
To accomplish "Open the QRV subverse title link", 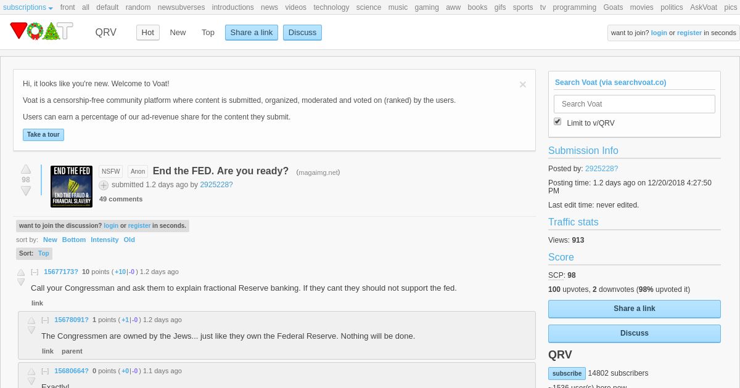I will [x=105, y=33].
